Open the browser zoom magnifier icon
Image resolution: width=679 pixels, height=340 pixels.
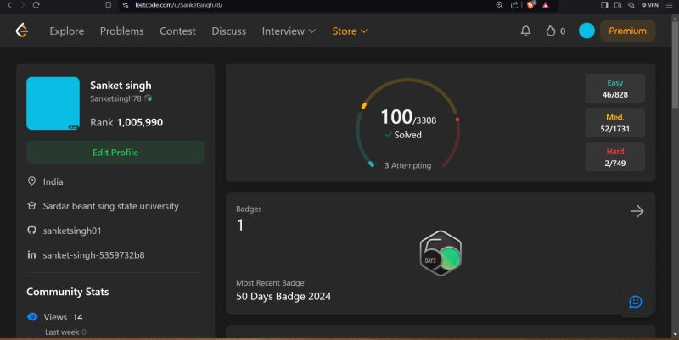tap(499, 5)
